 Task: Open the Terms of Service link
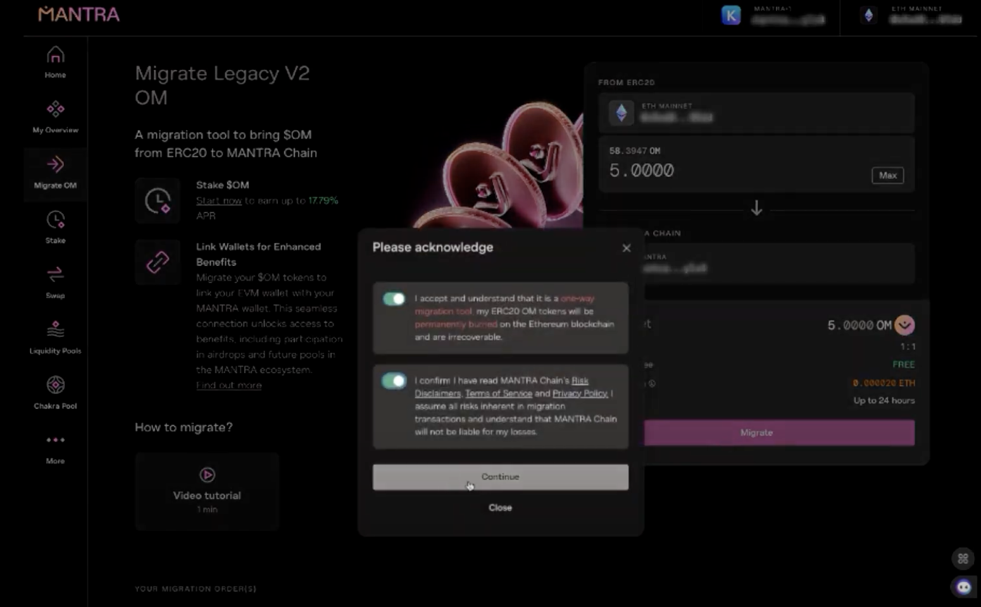pos(499,393)
